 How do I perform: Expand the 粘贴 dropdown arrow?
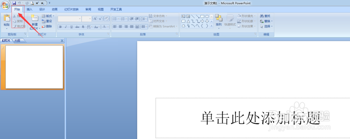[x=7, y=29]
